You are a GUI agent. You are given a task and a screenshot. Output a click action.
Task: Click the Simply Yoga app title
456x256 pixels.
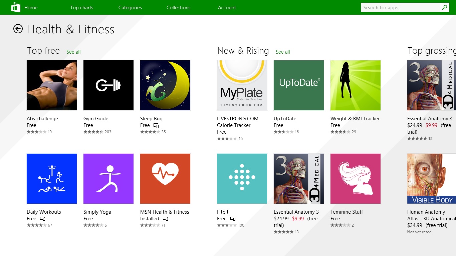tap(97, 212)
